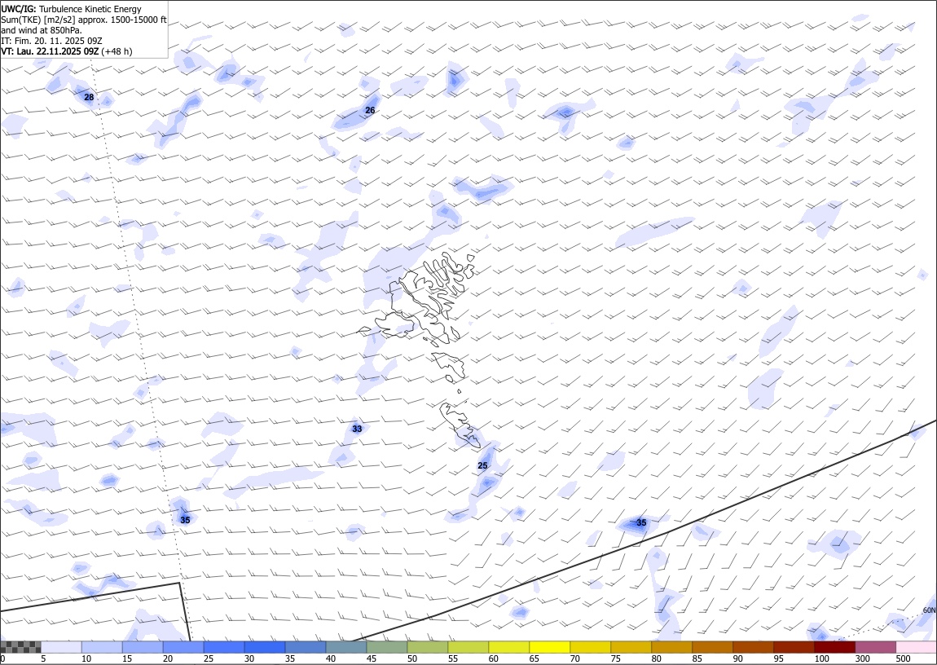The width and height of the screenshot is (937, 665).
Task: Pick the legend swatch between 35 and 40
Action: tap(306, 647)
